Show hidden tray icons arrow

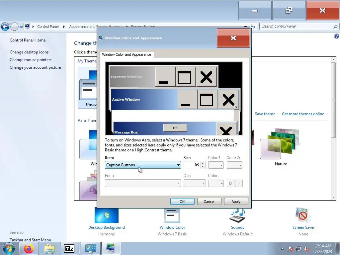282,249
